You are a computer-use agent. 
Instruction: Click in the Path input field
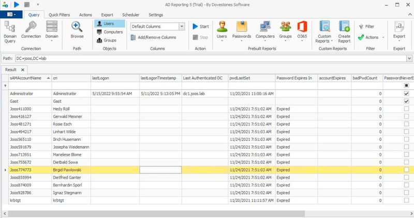click(x=211, y=59)
